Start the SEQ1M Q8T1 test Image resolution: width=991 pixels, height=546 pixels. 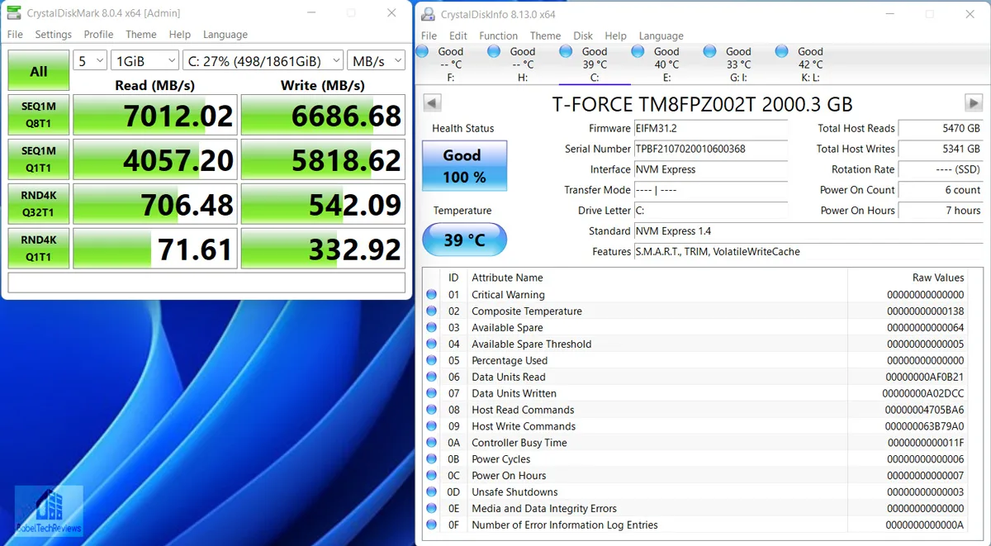click(x=39, y=115)
